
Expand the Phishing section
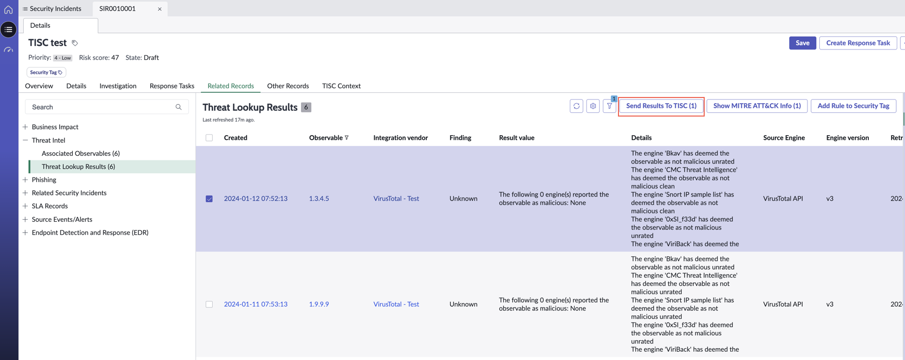[x=25, y=179]
